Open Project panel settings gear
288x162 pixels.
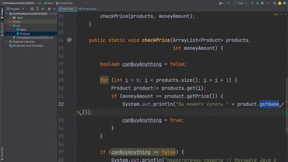tap(49, 9)
